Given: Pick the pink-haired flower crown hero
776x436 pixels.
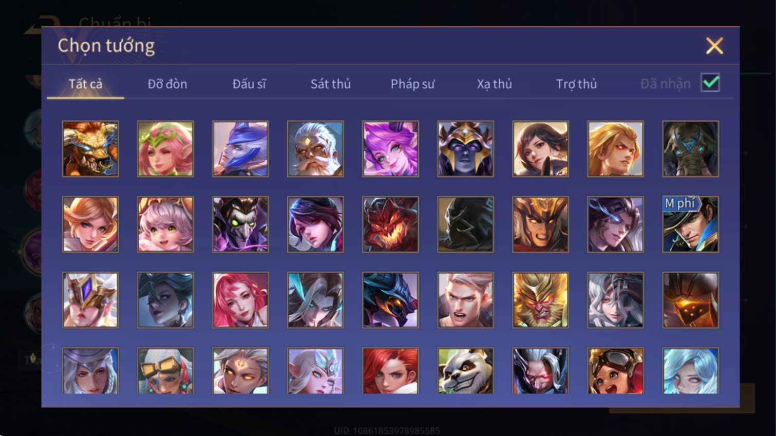Looking at the screenshot, I should 165,149.
